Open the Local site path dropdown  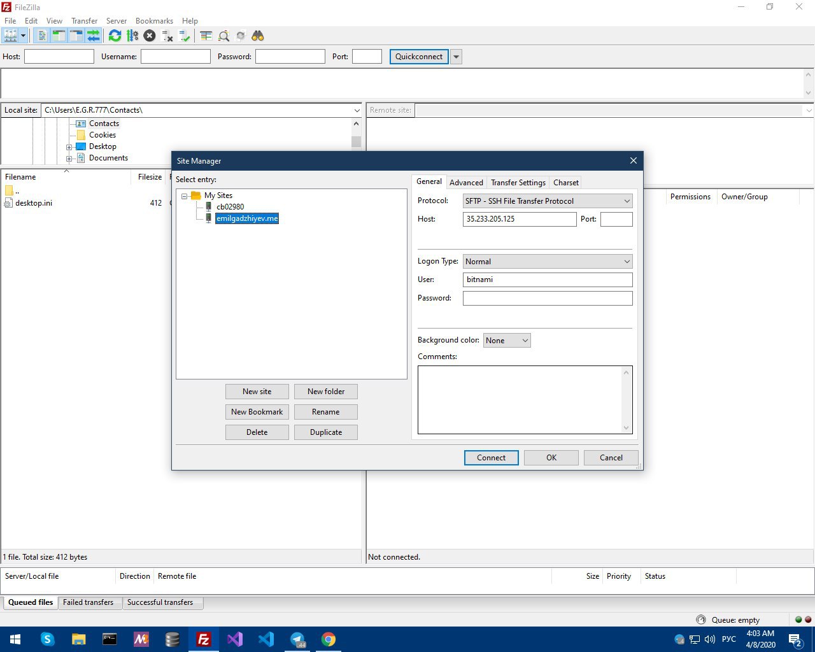[x=357, y=110]
